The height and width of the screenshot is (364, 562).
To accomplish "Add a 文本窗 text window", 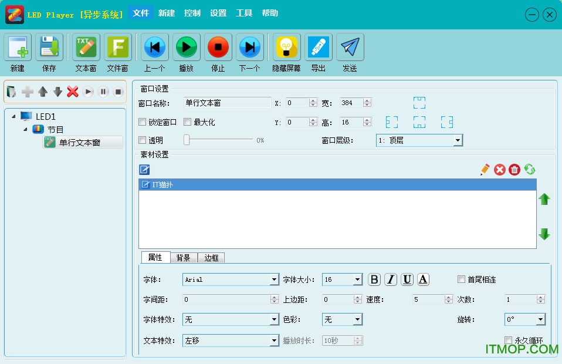I will 86,47.
